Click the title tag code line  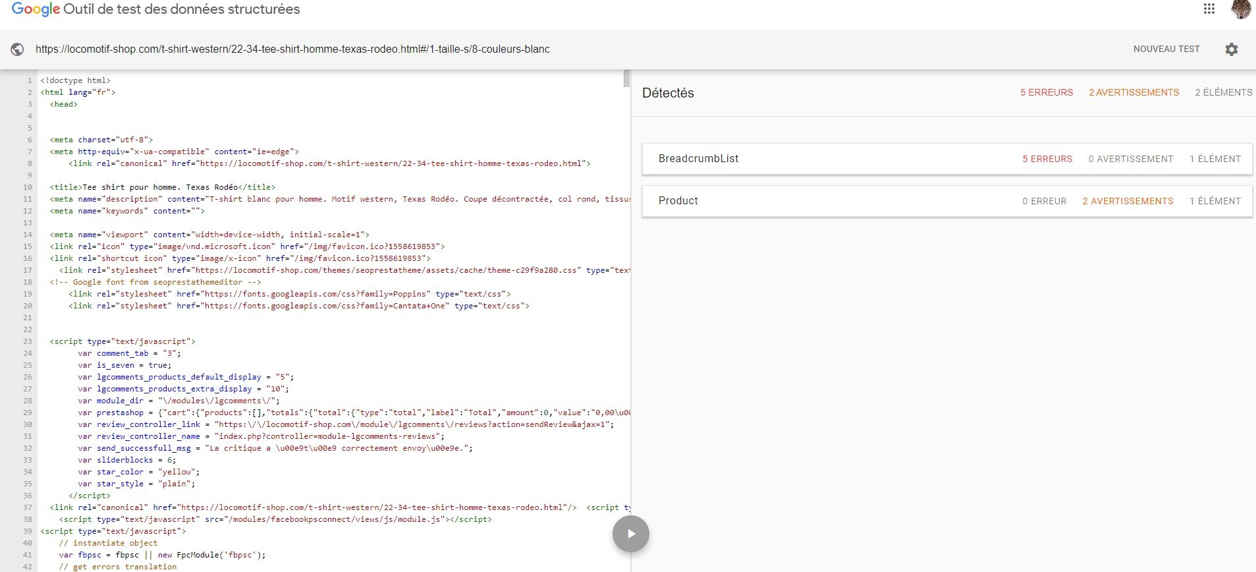tap(163, 187)
